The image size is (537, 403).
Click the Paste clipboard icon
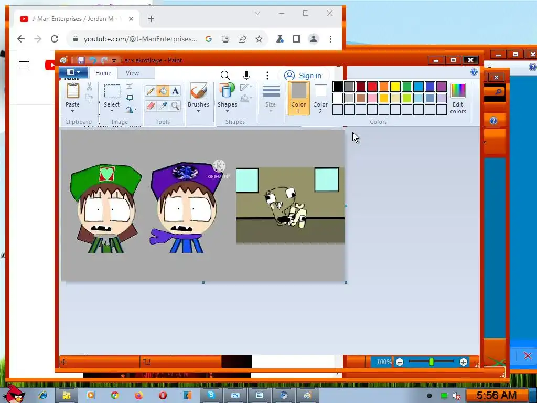72,91
